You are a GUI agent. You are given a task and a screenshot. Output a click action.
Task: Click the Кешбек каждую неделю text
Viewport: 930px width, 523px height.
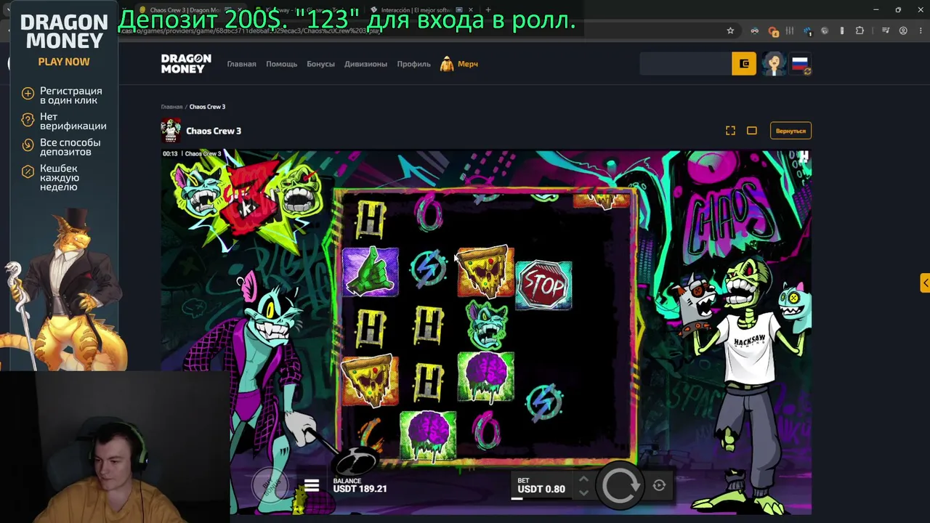[x=60, y=177]
